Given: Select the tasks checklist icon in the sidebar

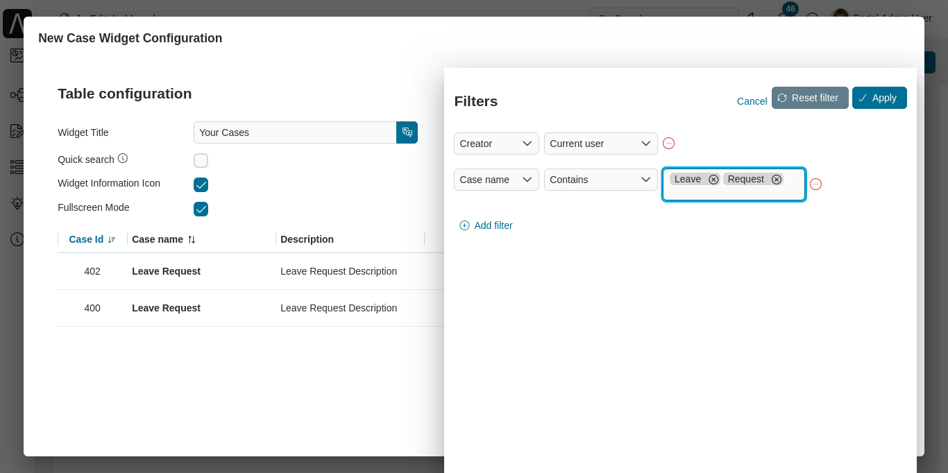Looking at the screenshot, I should [17, 167].
